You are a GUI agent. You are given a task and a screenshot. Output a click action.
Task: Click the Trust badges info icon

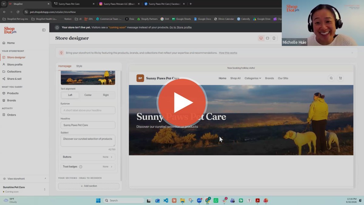click(x=81, y=167)
